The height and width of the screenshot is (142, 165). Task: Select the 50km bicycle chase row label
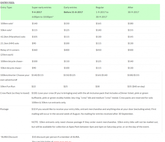click(x=11, y=68)
